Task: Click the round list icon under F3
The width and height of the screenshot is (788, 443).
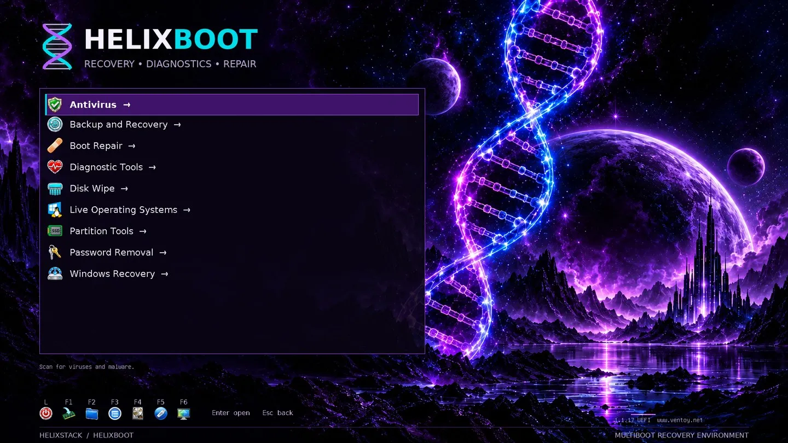Action: coord(115,413)
